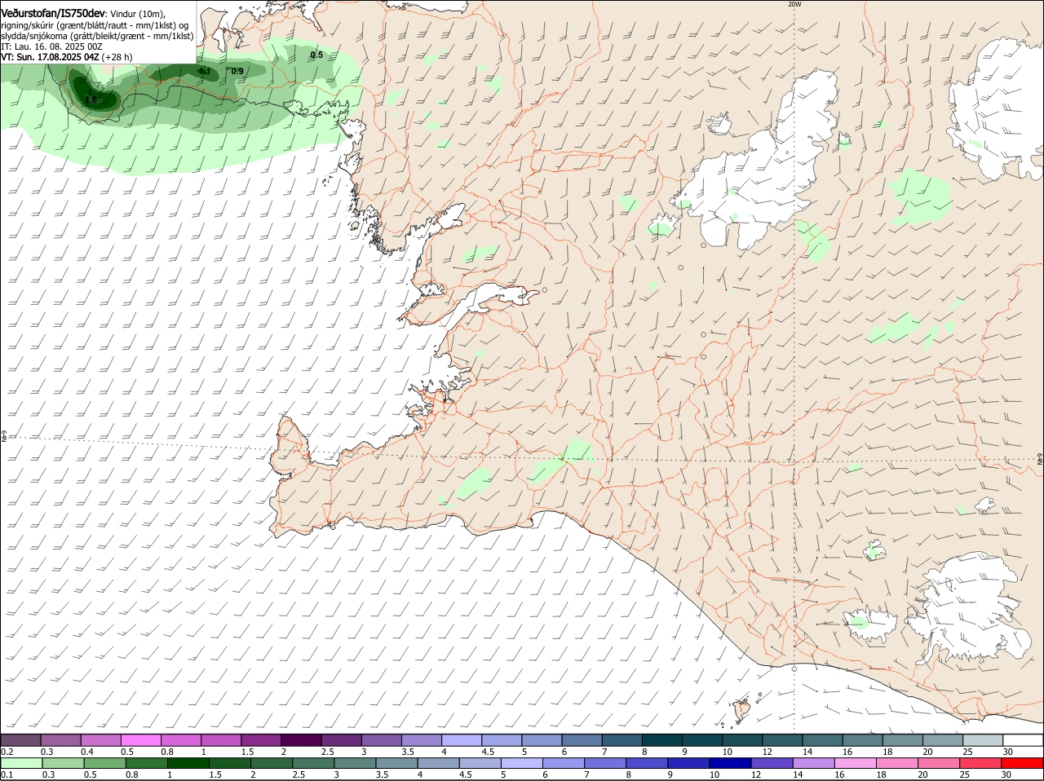The image size is (1044, 781).
Task: Pick the rain legend swatch above 2
Action: point(272,763)
